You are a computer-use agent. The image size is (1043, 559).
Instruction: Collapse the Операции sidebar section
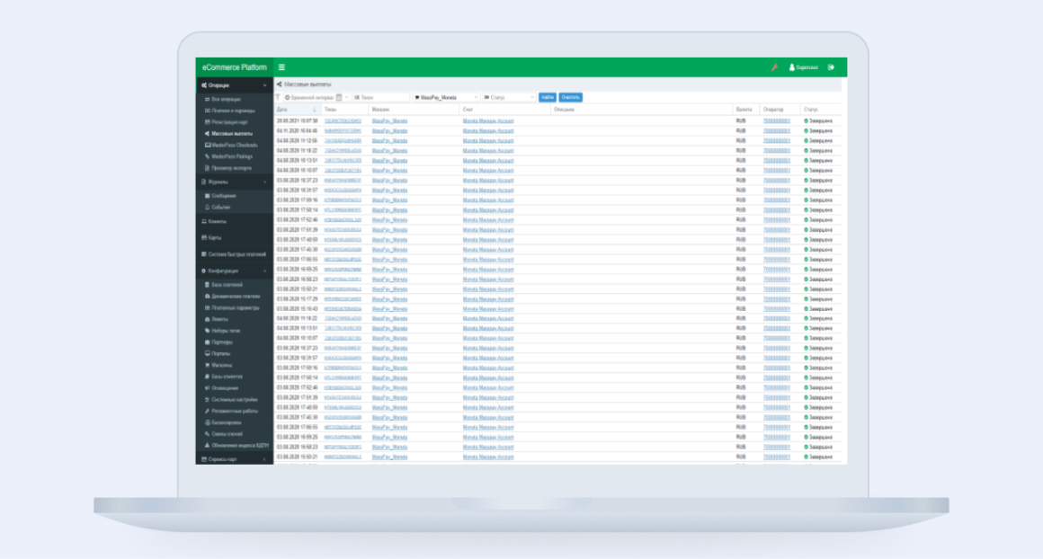click(x=264, y=85)
